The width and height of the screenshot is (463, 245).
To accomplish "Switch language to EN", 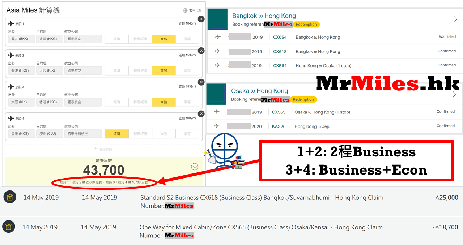I will 199,11.
